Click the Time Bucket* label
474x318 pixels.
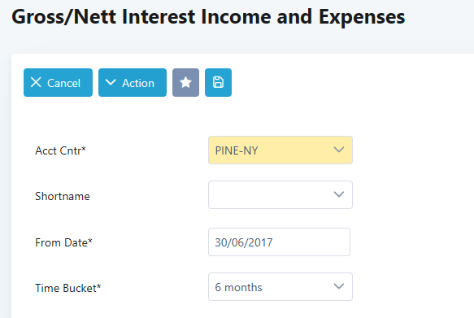pyautogui.click(x=68, y=288)
